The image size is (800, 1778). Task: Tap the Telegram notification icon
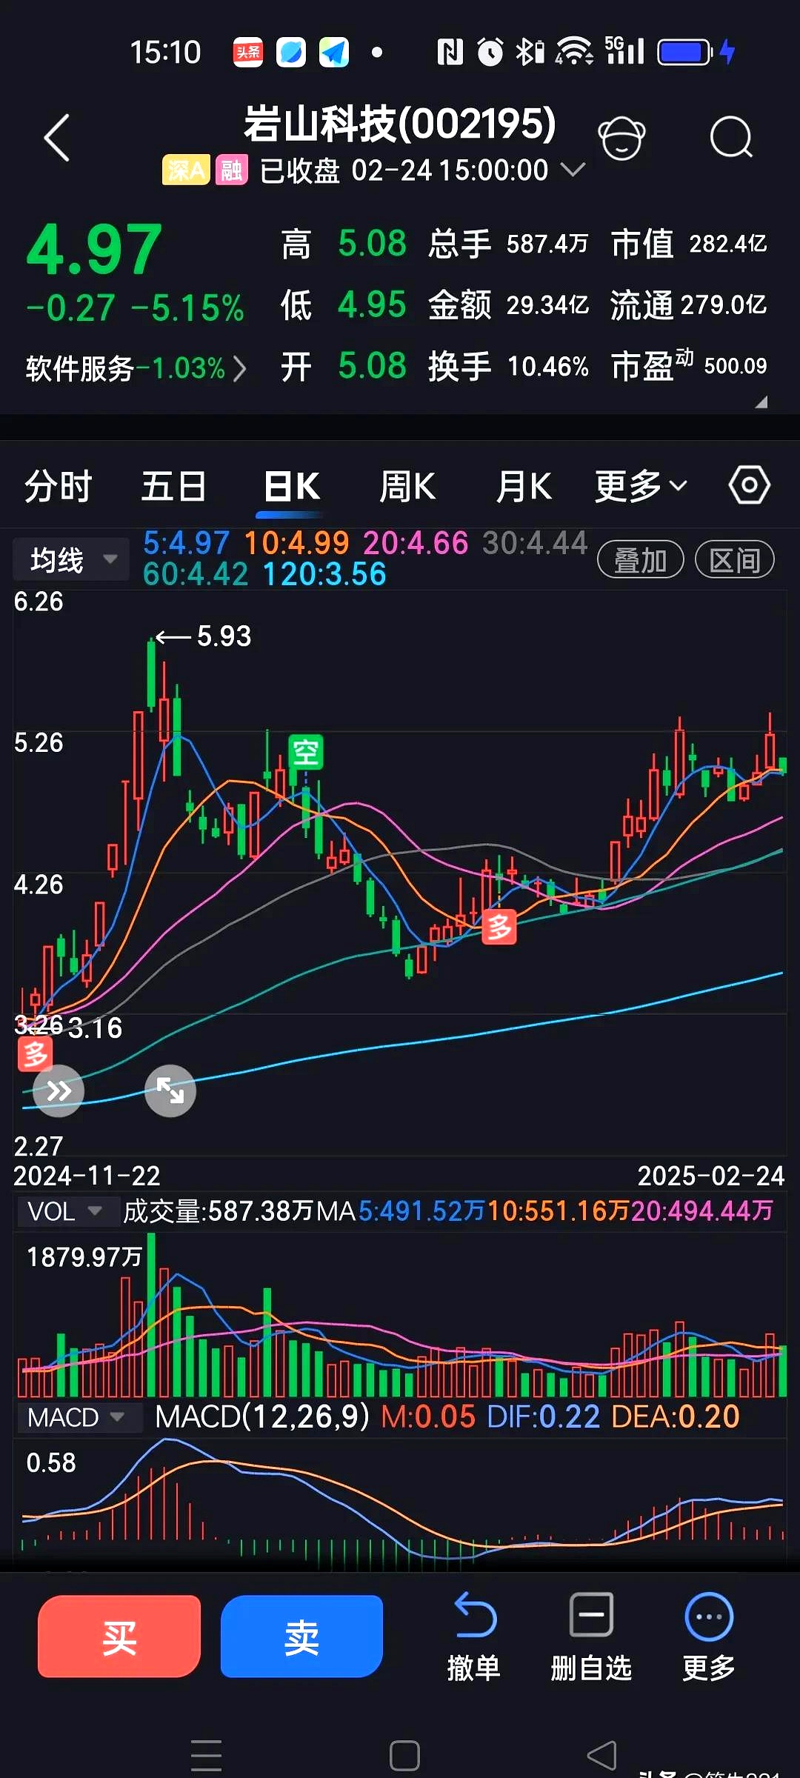coord(334,52)
